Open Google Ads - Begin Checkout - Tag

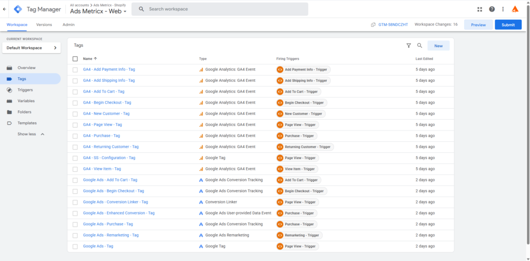[x=113, y=191]
